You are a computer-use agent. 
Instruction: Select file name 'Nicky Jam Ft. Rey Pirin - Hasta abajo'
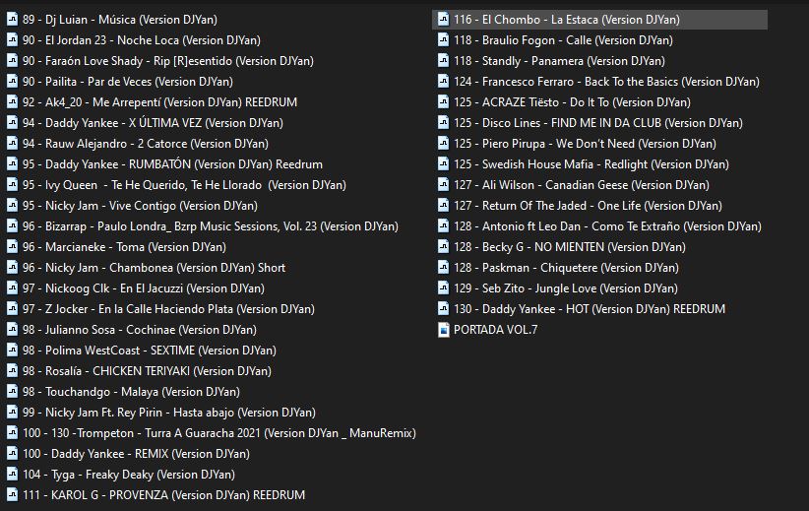point(168,412)
